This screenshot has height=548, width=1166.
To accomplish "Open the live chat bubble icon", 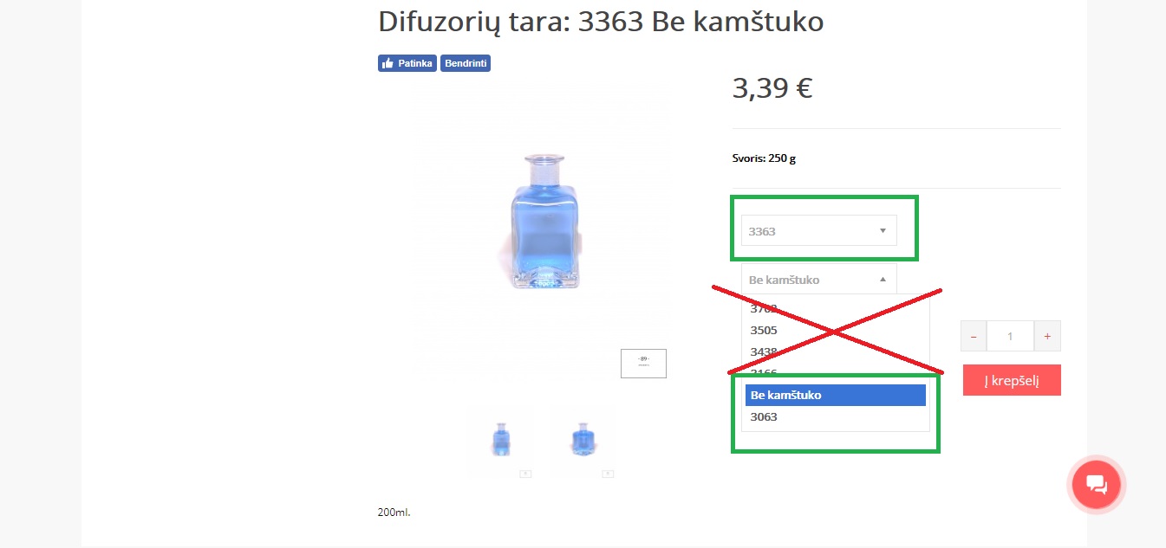I will click(1097, 485).
